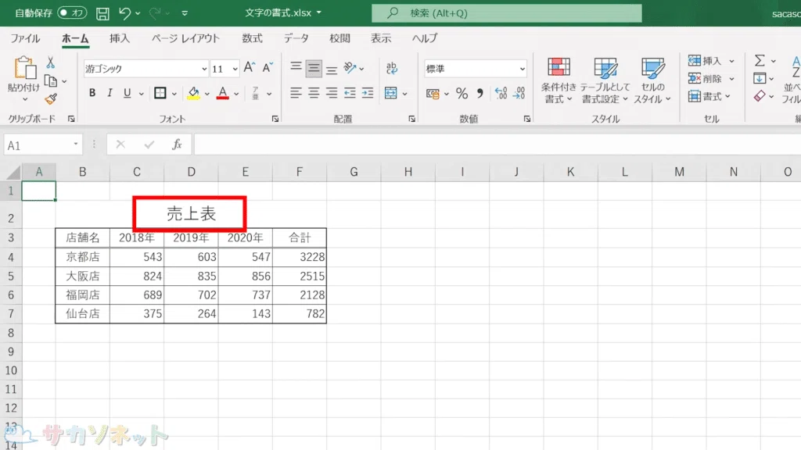Apply the yellow fill color bucket
This screenshot has width=801, height=450.
(193, 93)
